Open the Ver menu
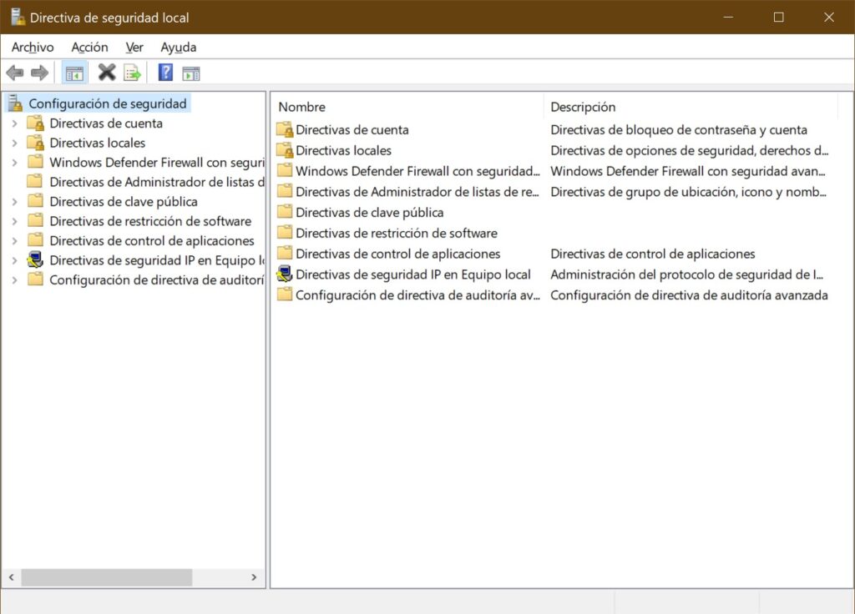This screenshot has width=855, height=614. [x=134, y=47]
